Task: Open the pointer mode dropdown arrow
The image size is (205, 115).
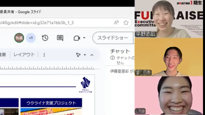Action: coord(85,55)
